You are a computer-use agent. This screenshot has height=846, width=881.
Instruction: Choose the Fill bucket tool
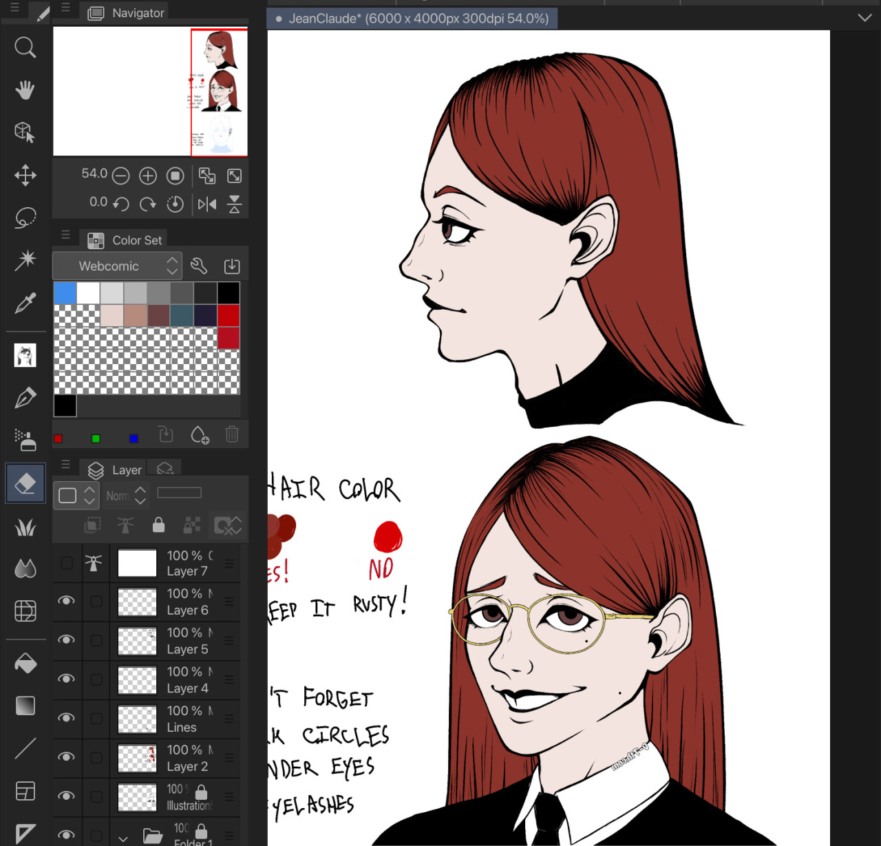(x=25, y=664)
